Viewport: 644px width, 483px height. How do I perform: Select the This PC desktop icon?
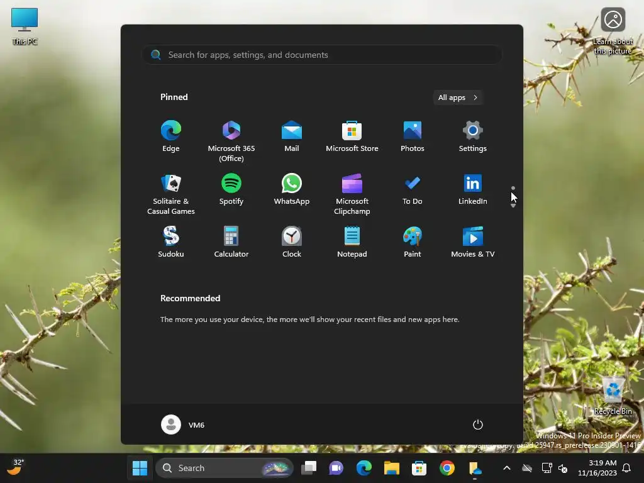coord(25,26)
